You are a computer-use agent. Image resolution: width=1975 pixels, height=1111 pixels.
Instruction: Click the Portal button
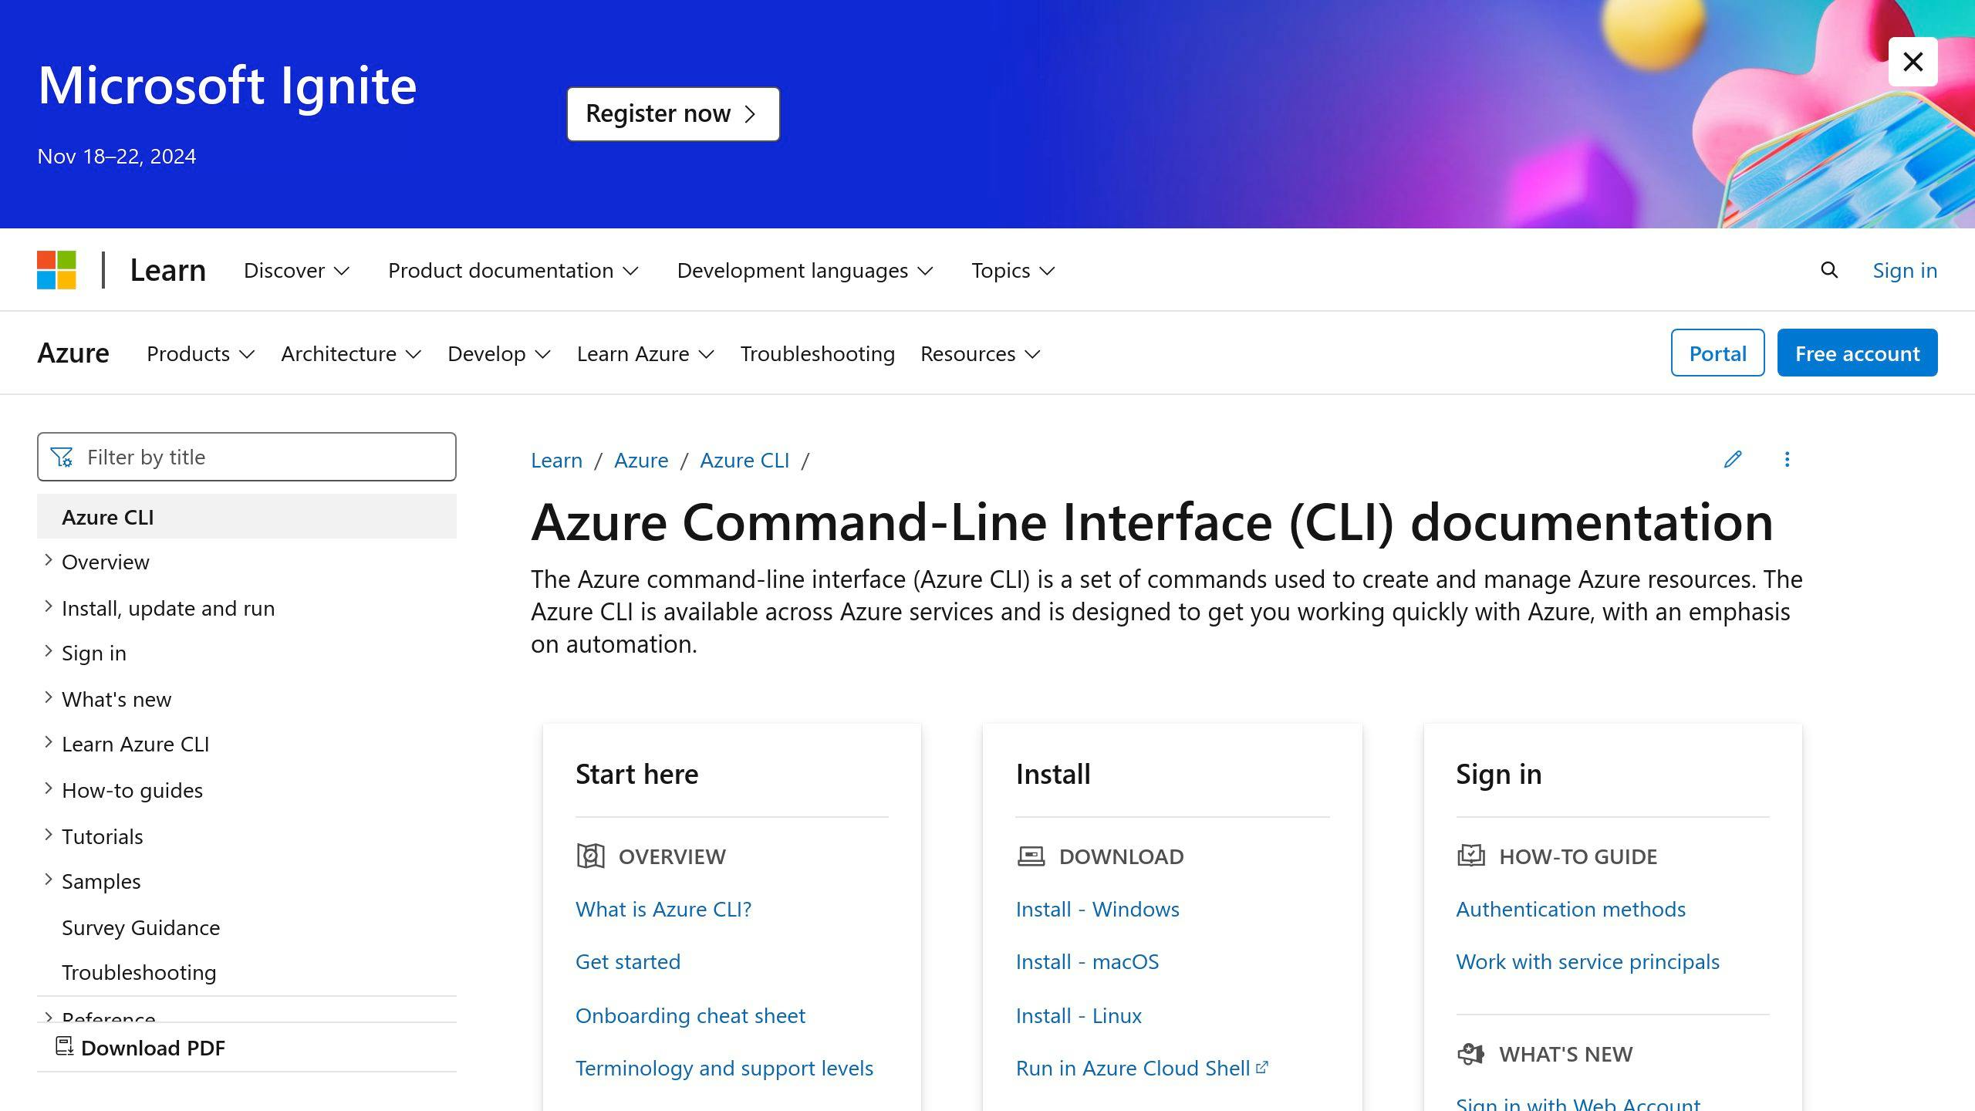pyautogui.click(x=1717, y=353)
